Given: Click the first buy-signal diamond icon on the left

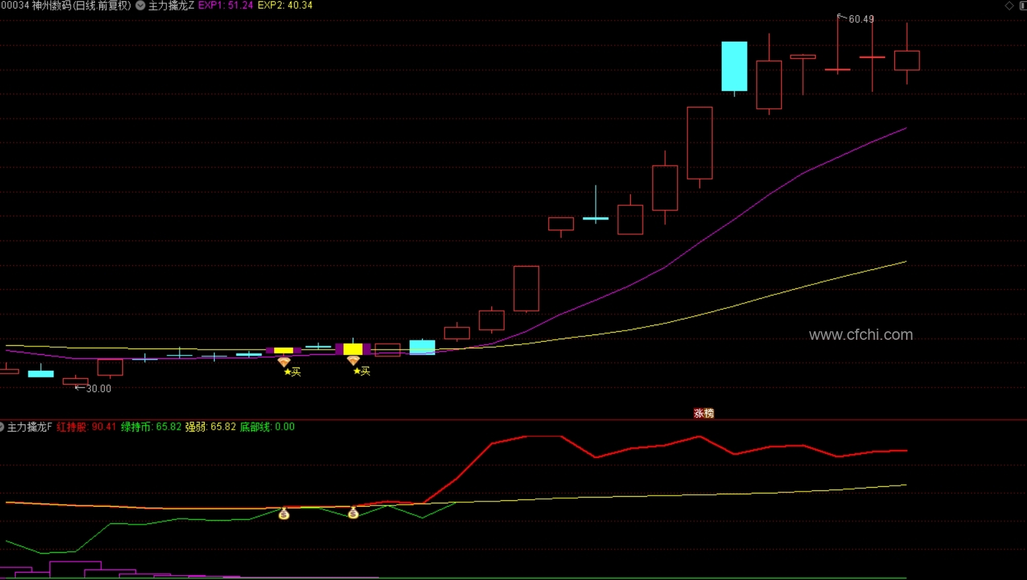Looking at the screenshot, I should coord(284,362).
